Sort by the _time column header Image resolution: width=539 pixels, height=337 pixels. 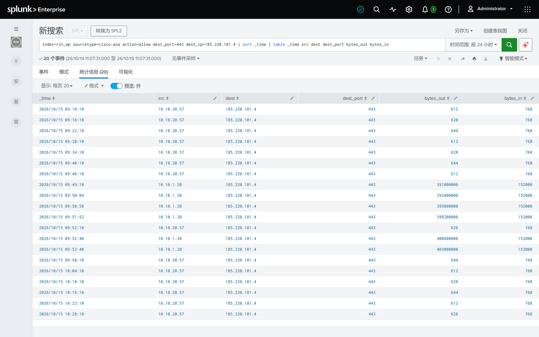click(x=47, y=98)
